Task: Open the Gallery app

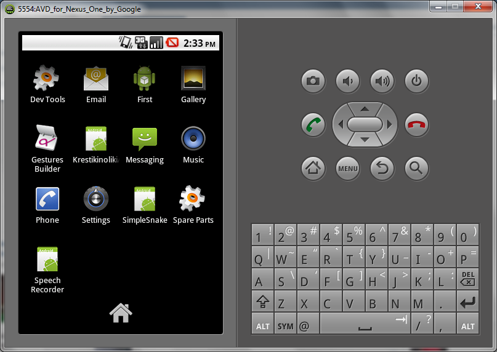Action: pyautogui.click(x=193, y=84)
